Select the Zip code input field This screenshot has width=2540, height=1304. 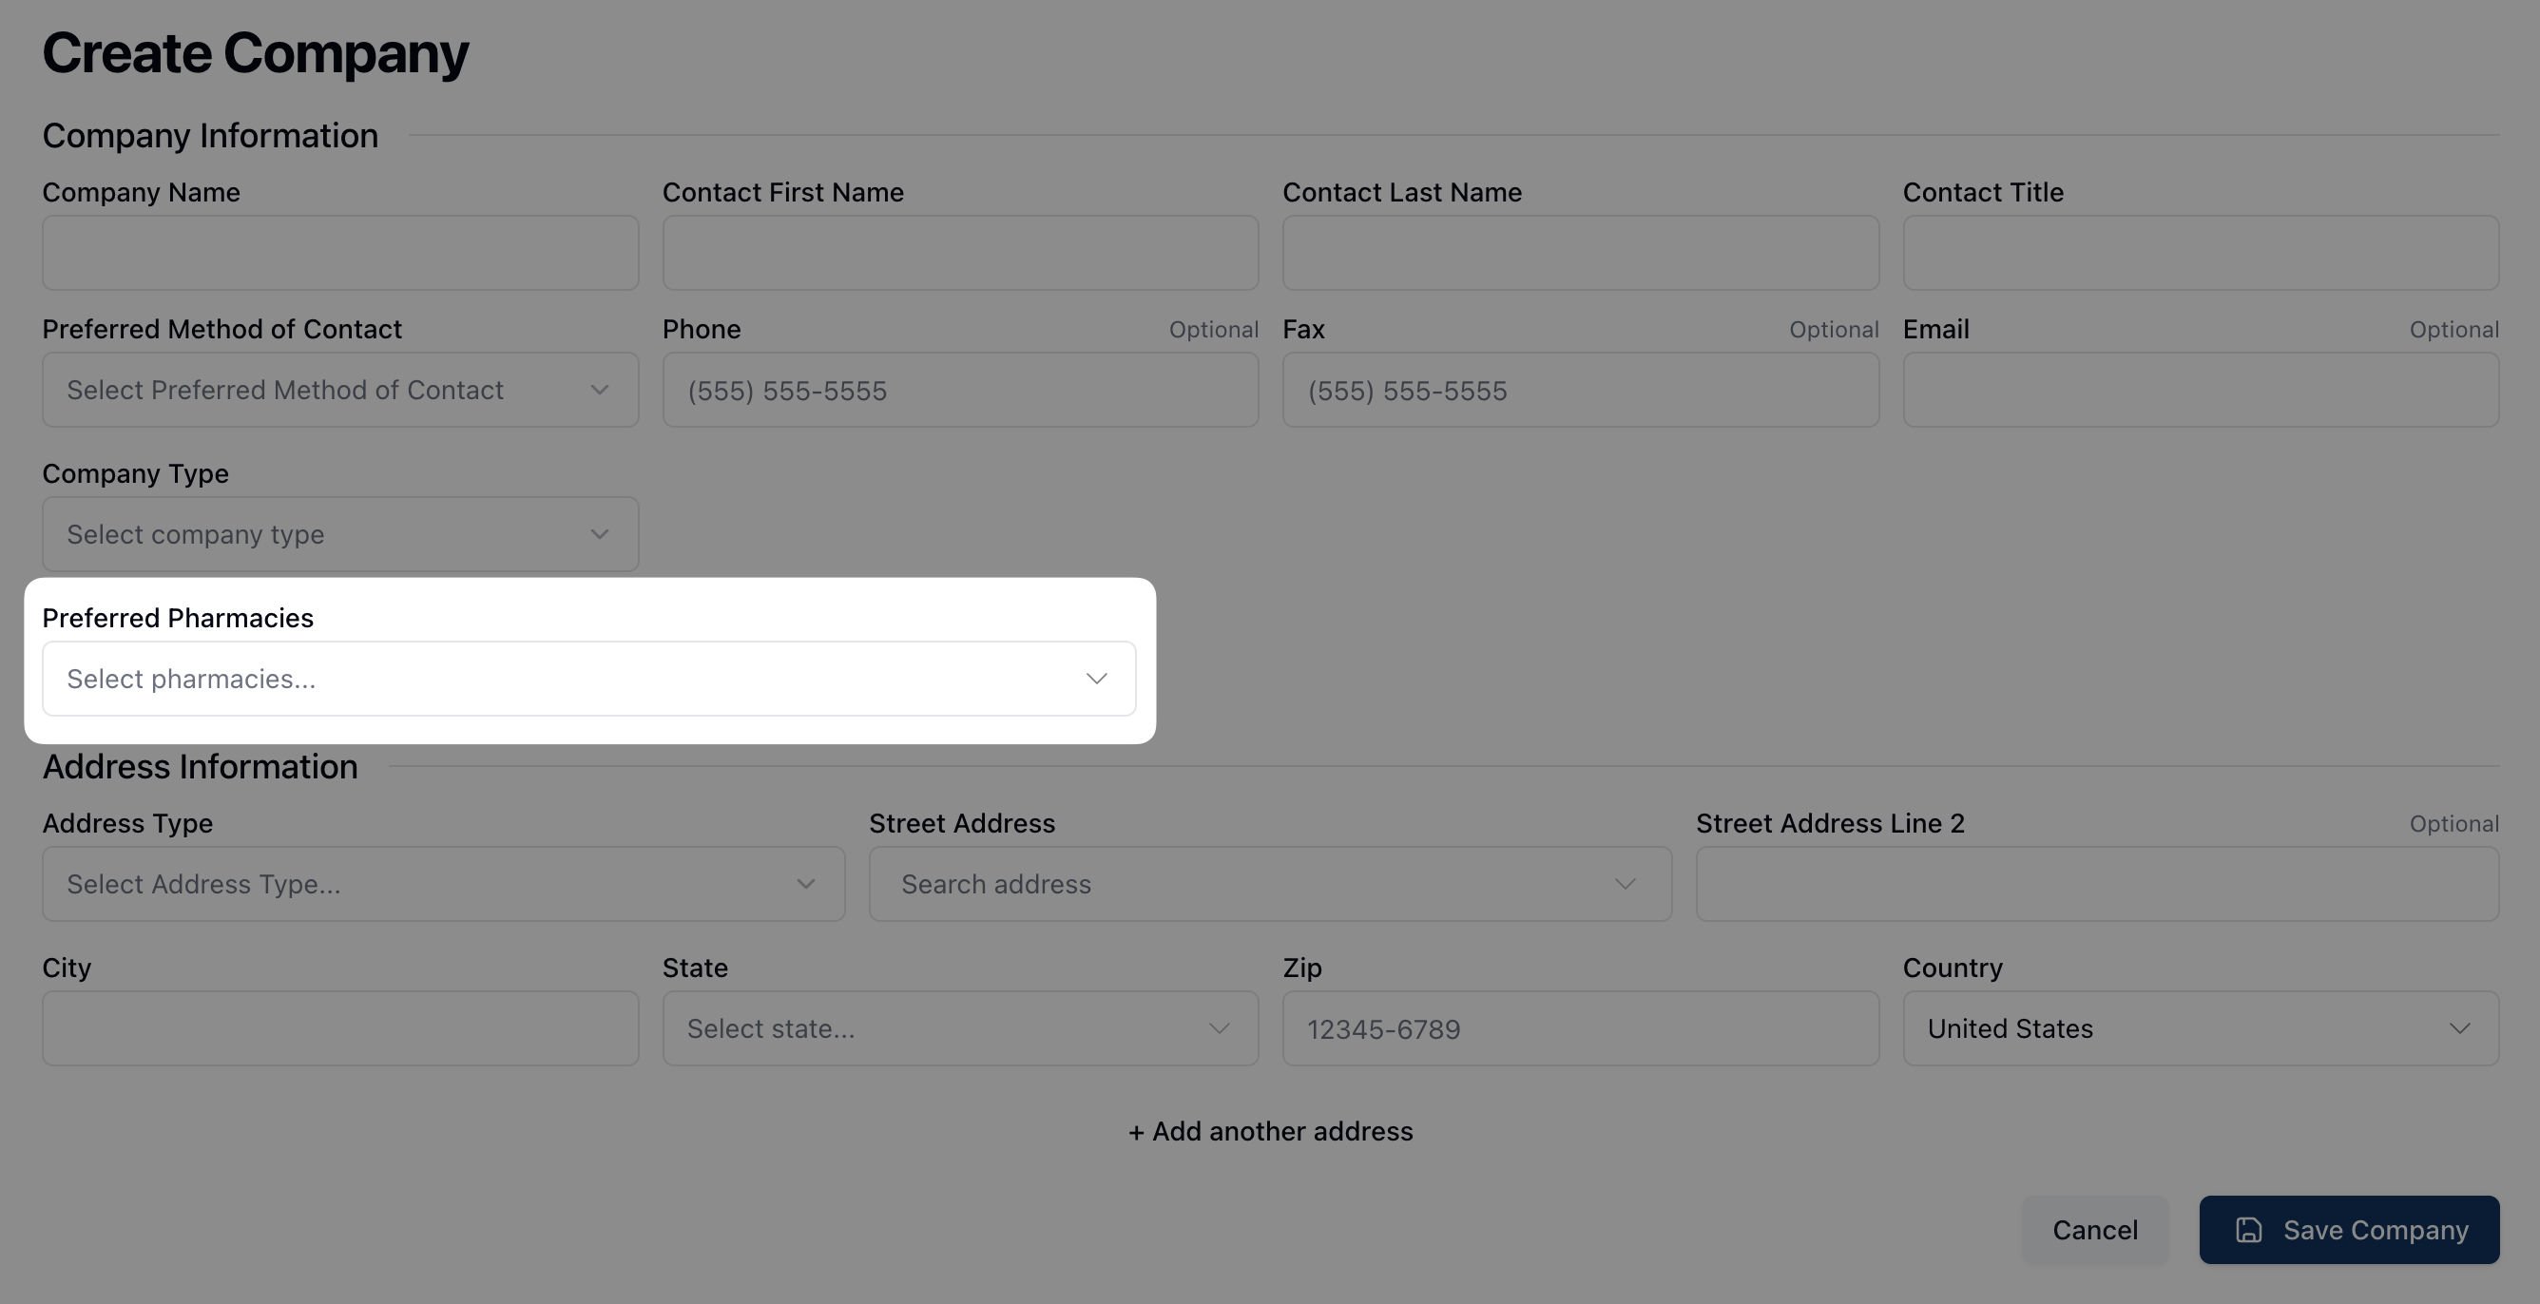coord(1580,1029)
